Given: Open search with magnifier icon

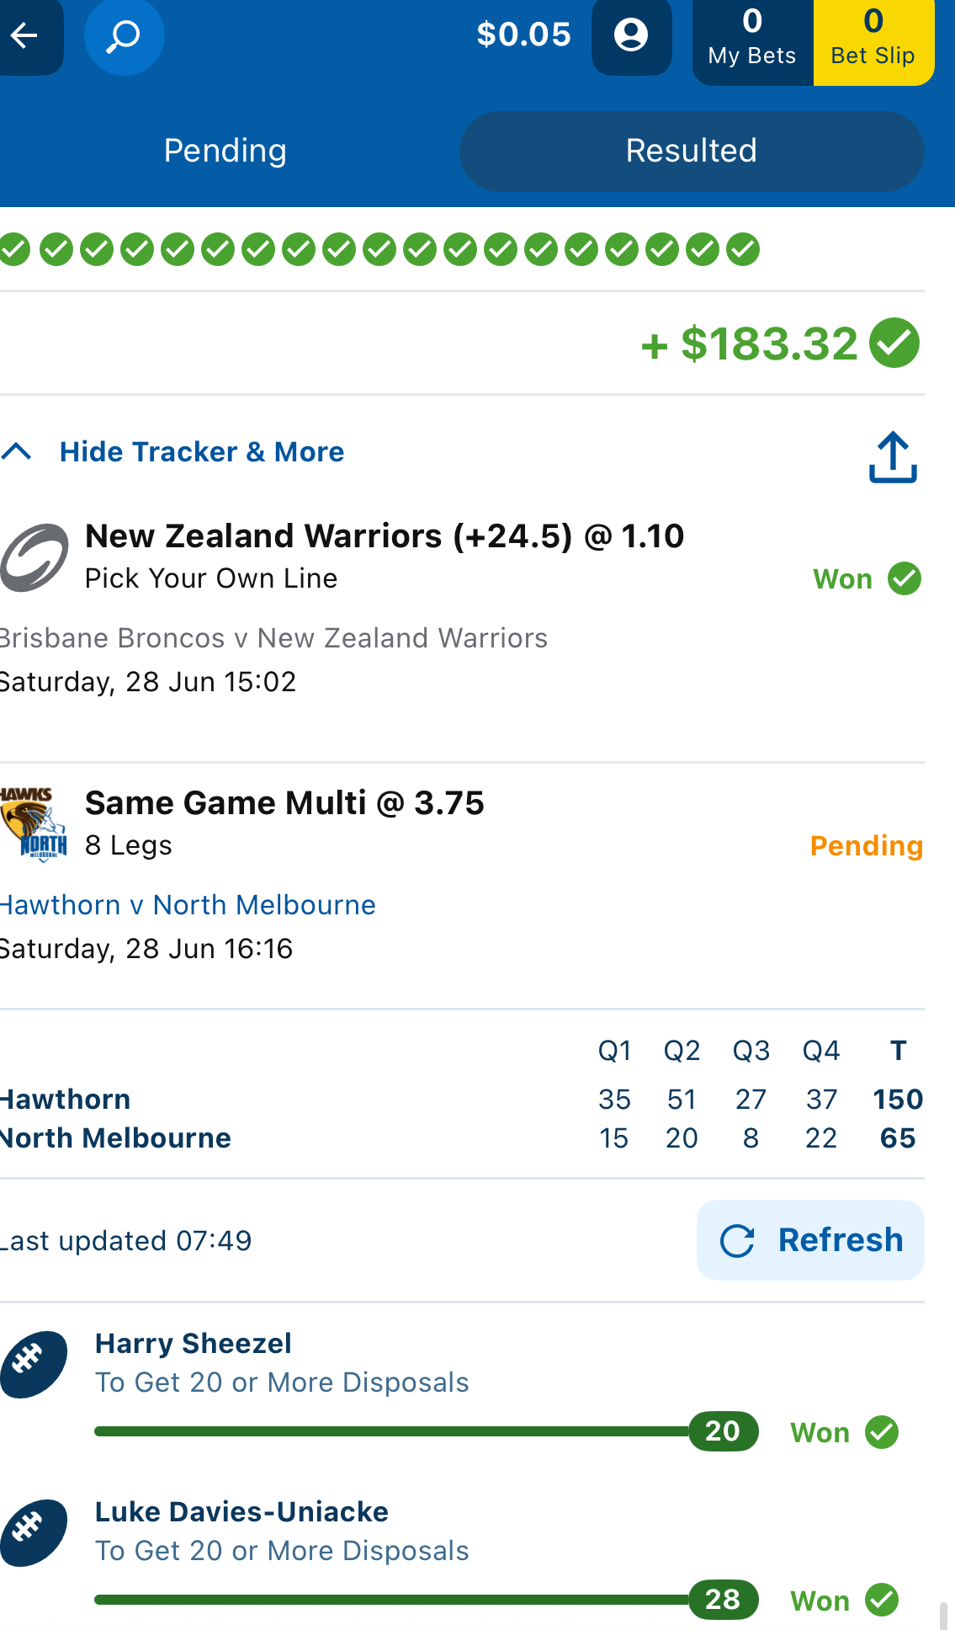Looking at the screenshot, I should coord(124,35).
